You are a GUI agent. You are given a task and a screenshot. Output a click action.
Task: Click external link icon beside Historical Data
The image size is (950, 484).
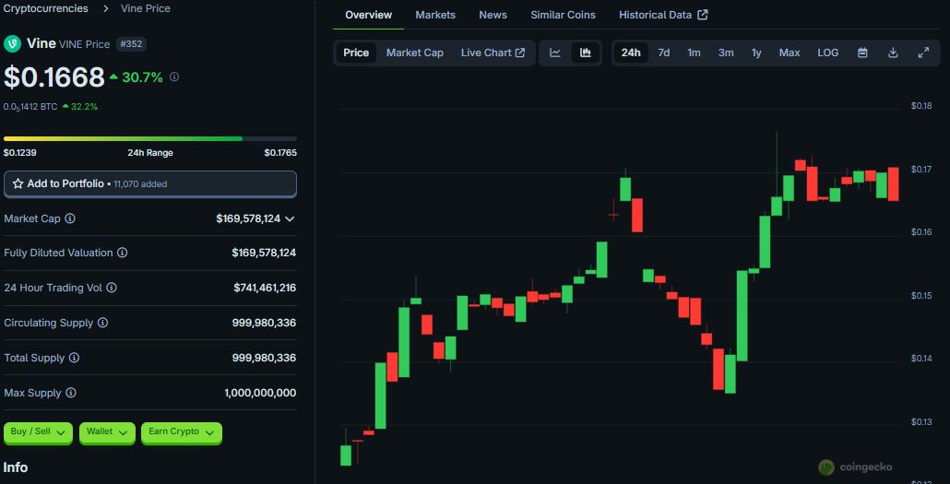[x=703, y=15]
